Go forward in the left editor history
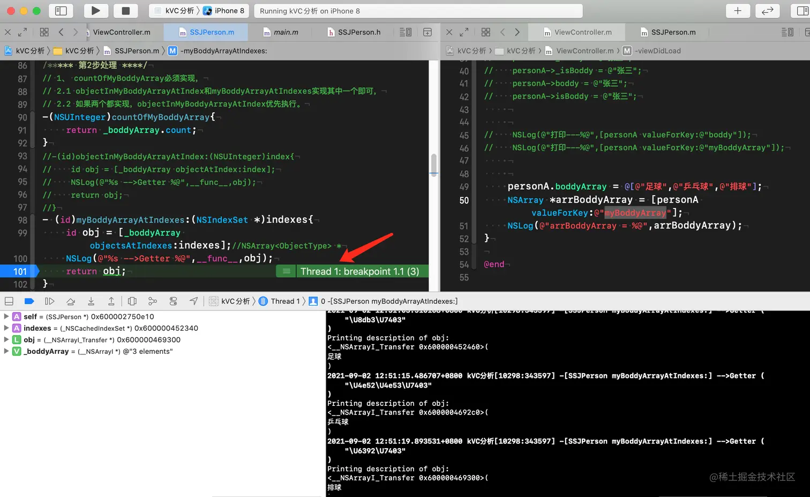Image resolution: width=810 pixels, height=497 pixels. tap(76, 32)
